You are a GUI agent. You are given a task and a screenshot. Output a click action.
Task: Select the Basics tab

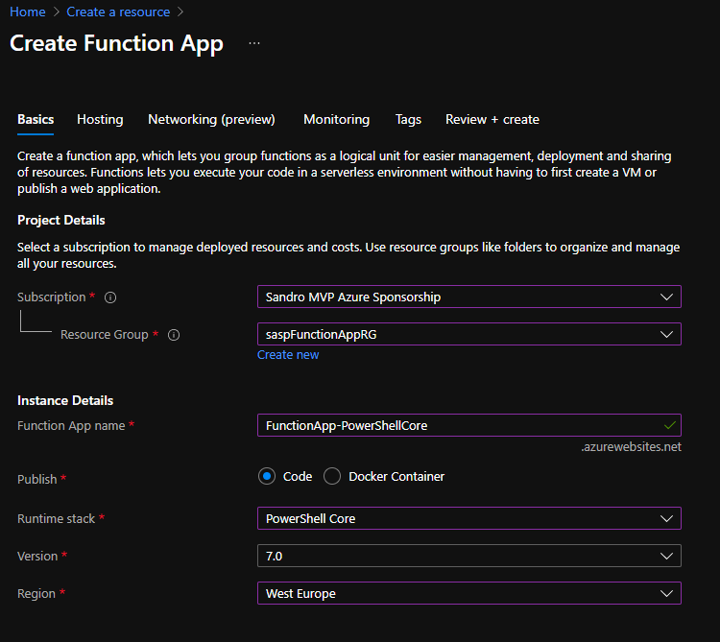click(36, 119)
